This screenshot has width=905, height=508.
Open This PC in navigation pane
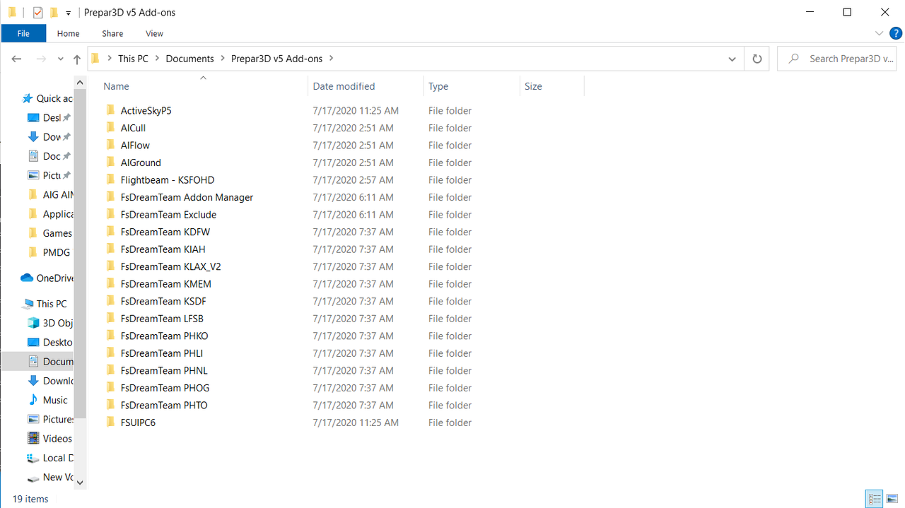pyautogui.click(x=45, y=304)
